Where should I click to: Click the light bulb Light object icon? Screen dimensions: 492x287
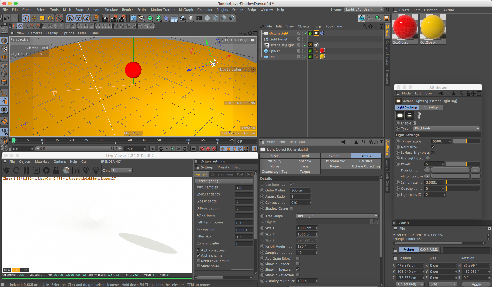[191, 18]
